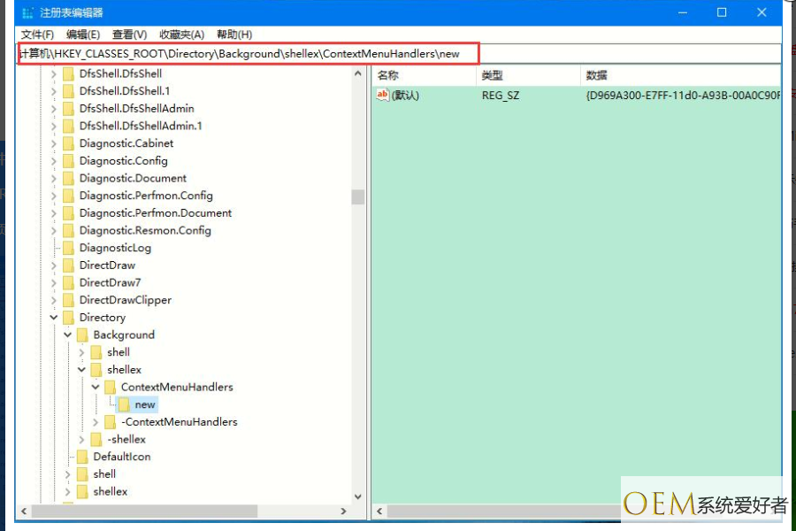This screenshot has width=796, height=531.
Task: Click the folder icon of the new key
Action: (123, 404)
